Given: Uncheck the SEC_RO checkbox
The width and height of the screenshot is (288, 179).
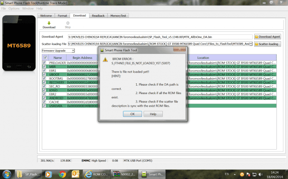Looking at the screenshot, I should [x=44, y=86].
